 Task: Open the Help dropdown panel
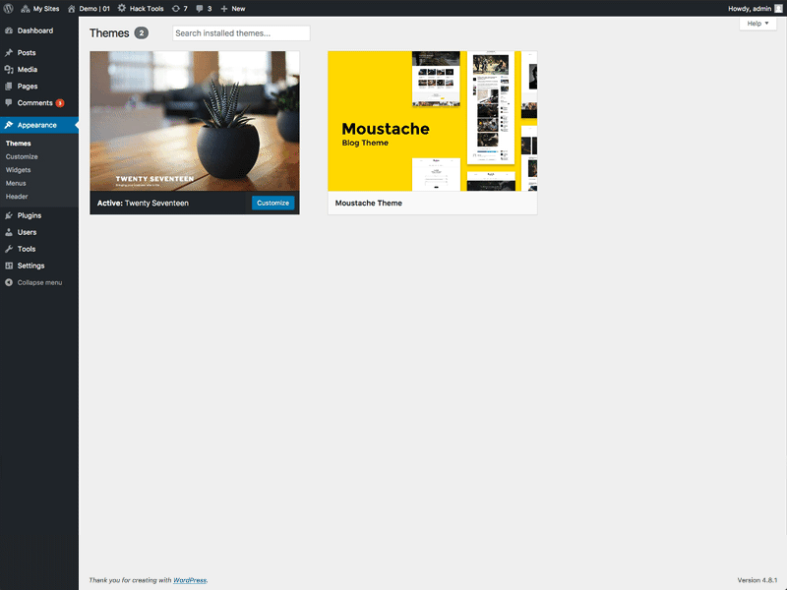point(756,23)
